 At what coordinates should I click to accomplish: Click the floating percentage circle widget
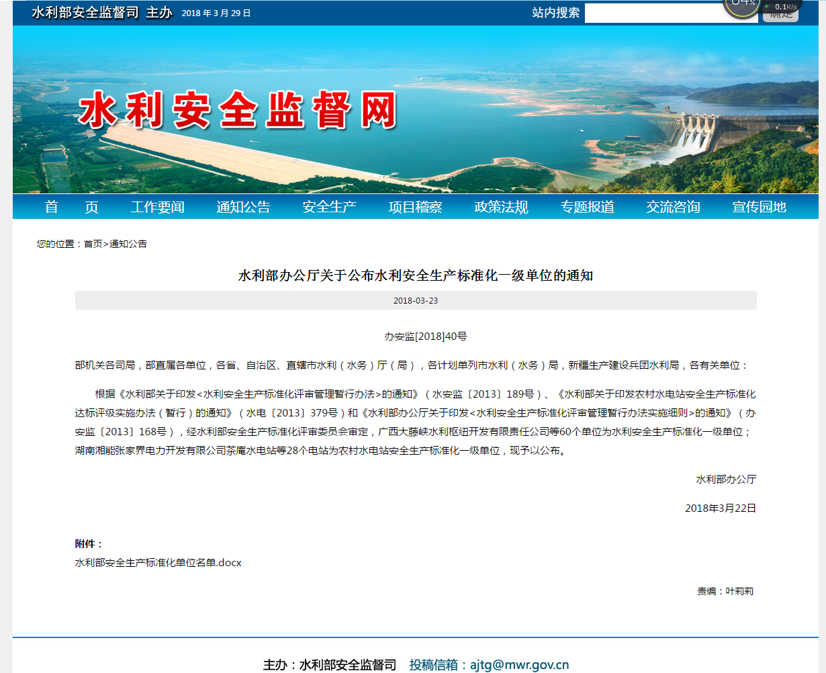click(741, 7)
